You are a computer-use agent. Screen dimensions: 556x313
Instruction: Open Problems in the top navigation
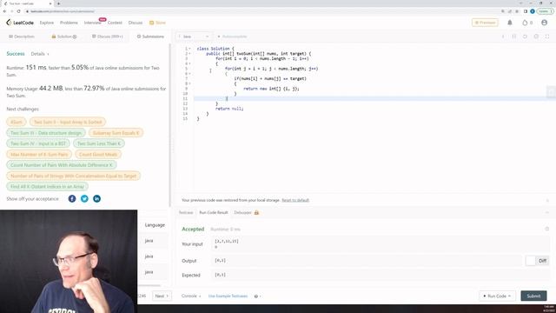(x=69, y=23)
